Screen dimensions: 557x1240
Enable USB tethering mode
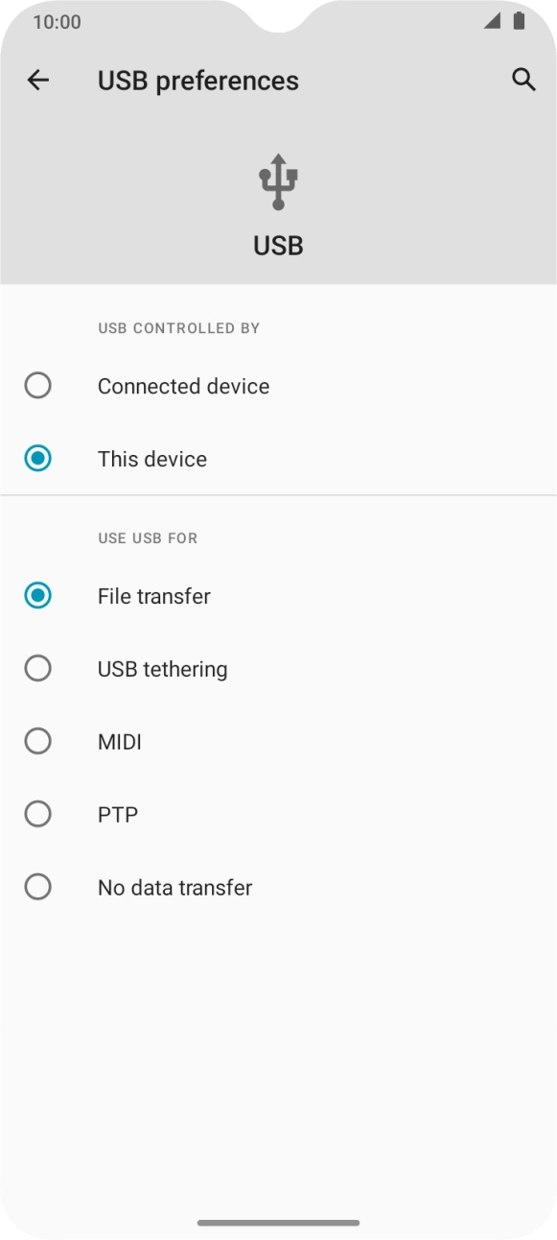38,668
